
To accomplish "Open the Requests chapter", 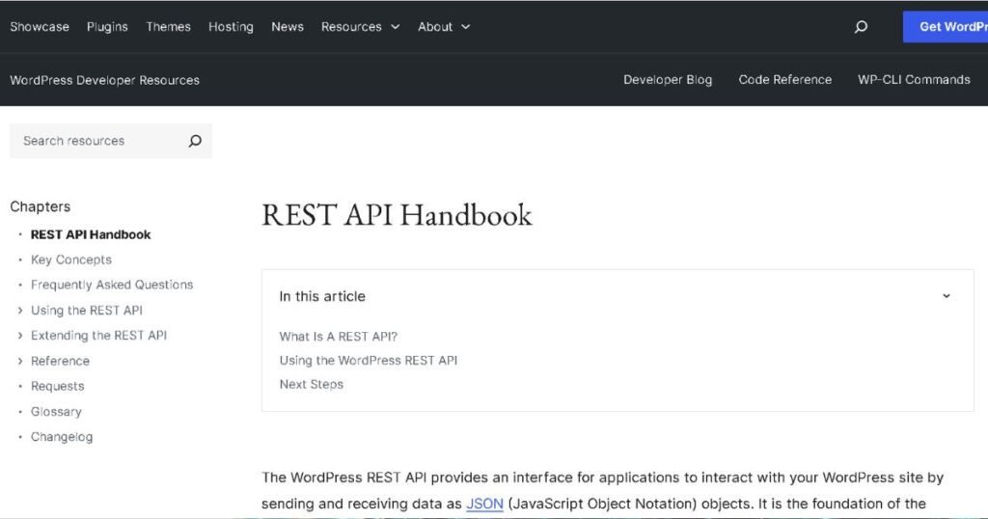I will point(57,386).
